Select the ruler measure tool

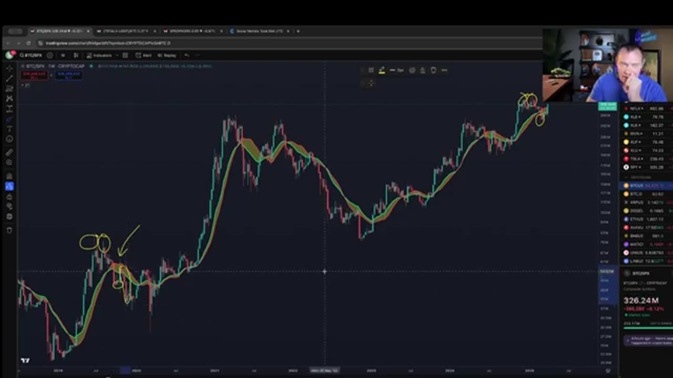click(9, 152)
